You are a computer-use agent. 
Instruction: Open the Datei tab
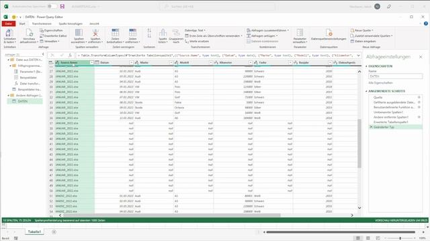coord(9,24)
